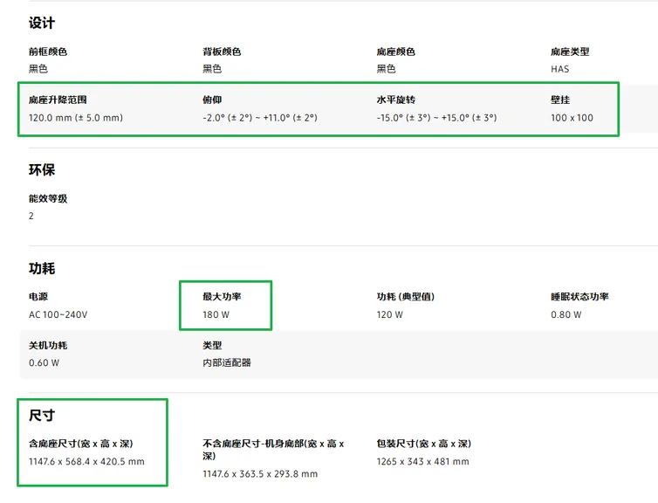Select the 1147.6 x 568.4 x 420.5 mm value

point(86,461)
